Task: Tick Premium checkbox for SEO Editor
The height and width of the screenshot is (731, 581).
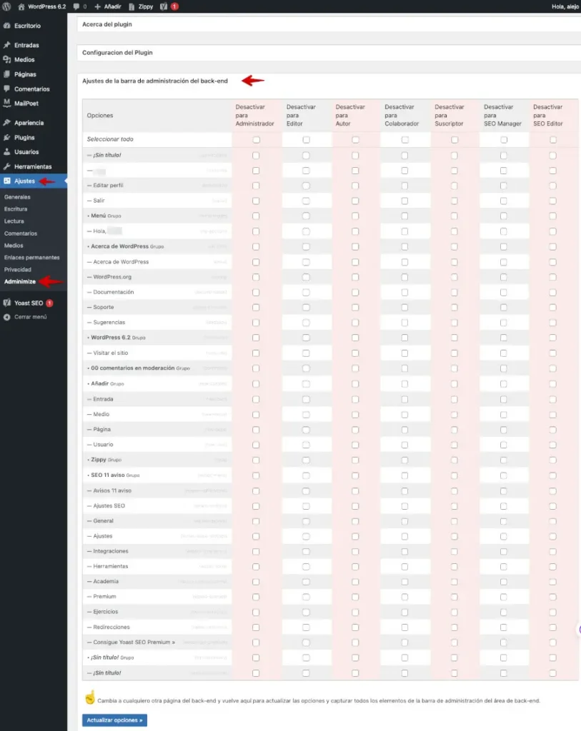Action: (x=552, y=597)
